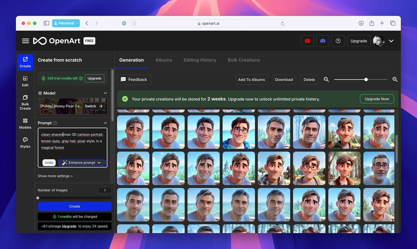Screen dimensions: 417x249
Task: Open the hamburger menu in OpenArt header
Action: click(25, 41)
